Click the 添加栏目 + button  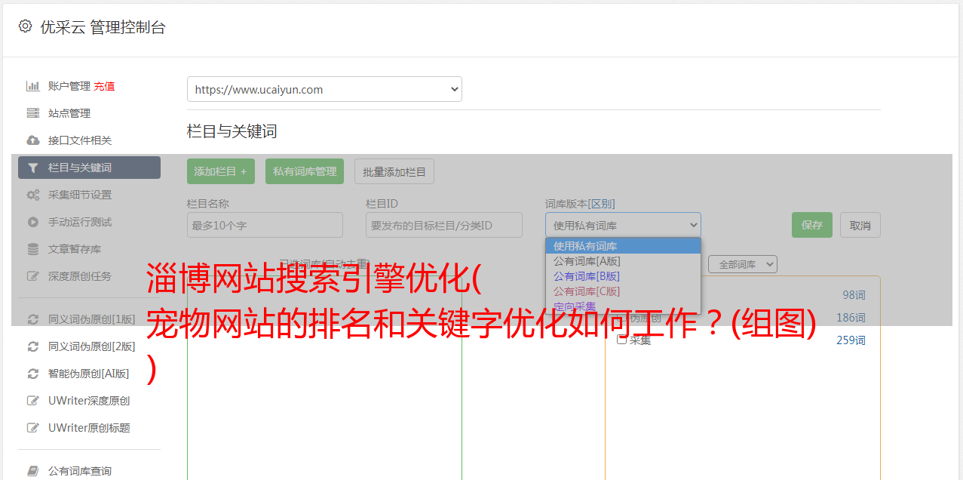221,171
